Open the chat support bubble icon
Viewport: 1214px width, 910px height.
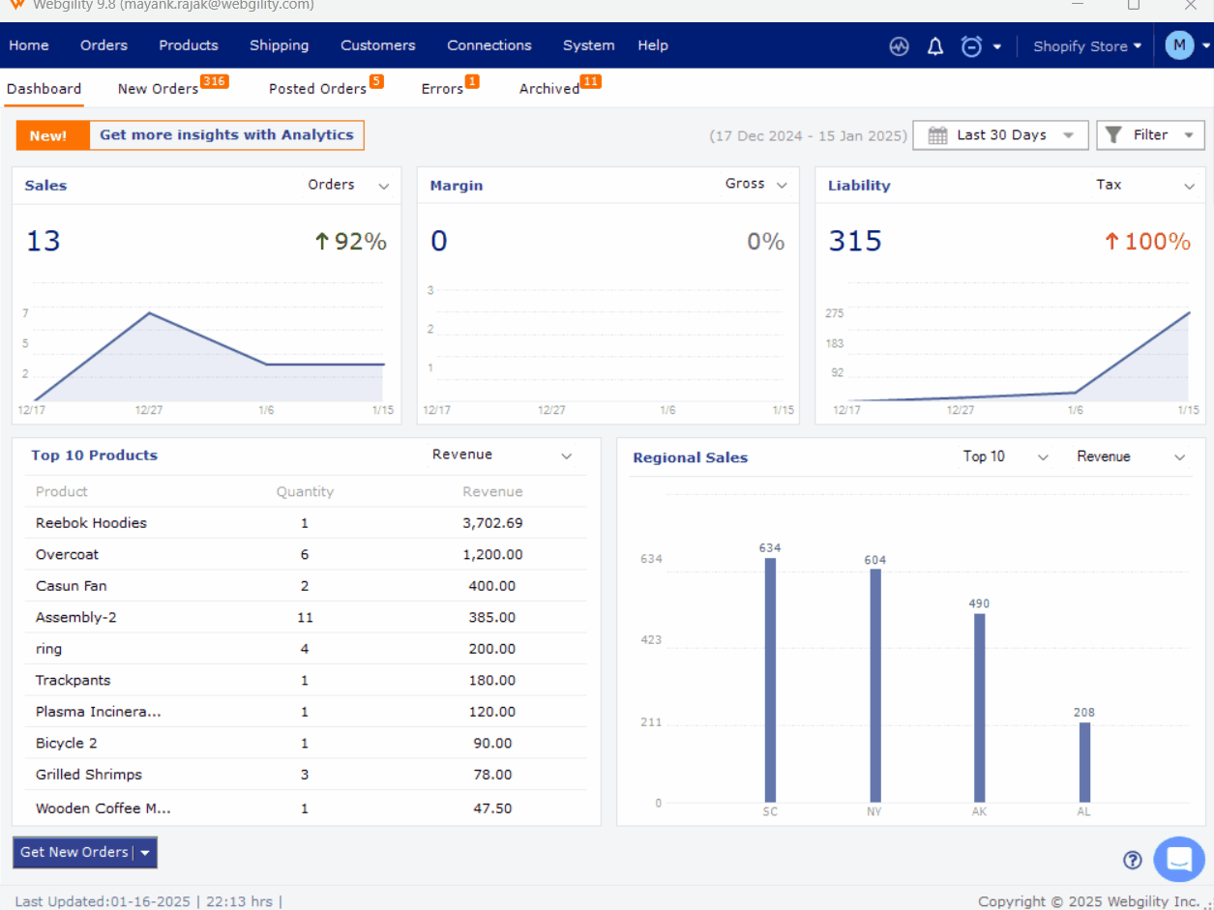coord(1179,859)
